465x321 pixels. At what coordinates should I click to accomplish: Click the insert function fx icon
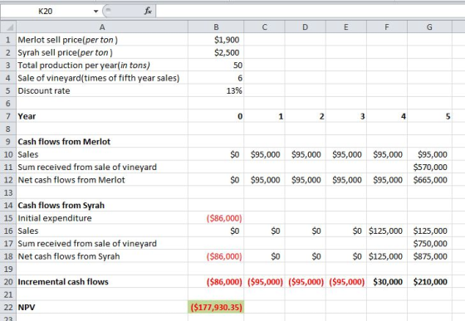coord(148,12)
